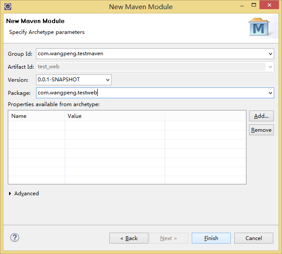Click the Add... button
Viewport: 282px width, 254px height.
pyautogui.click(x=261, y=116)
